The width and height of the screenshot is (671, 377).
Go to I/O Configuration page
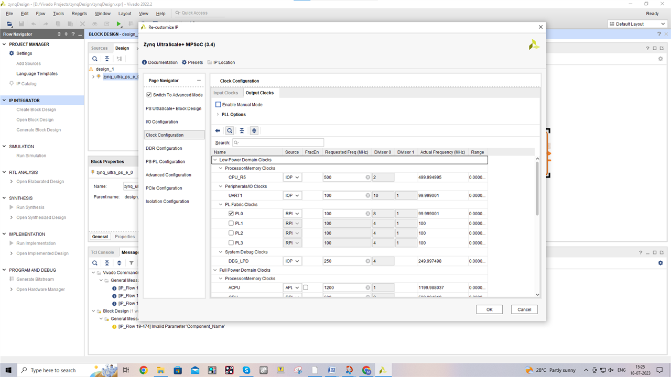coord(161,122)
